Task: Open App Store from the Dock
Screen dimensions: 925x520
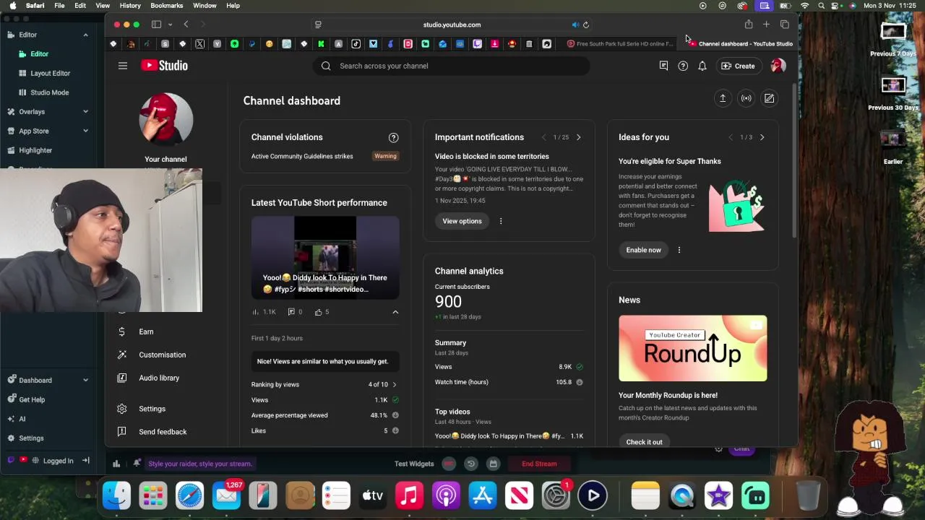Action: (482, 495)
